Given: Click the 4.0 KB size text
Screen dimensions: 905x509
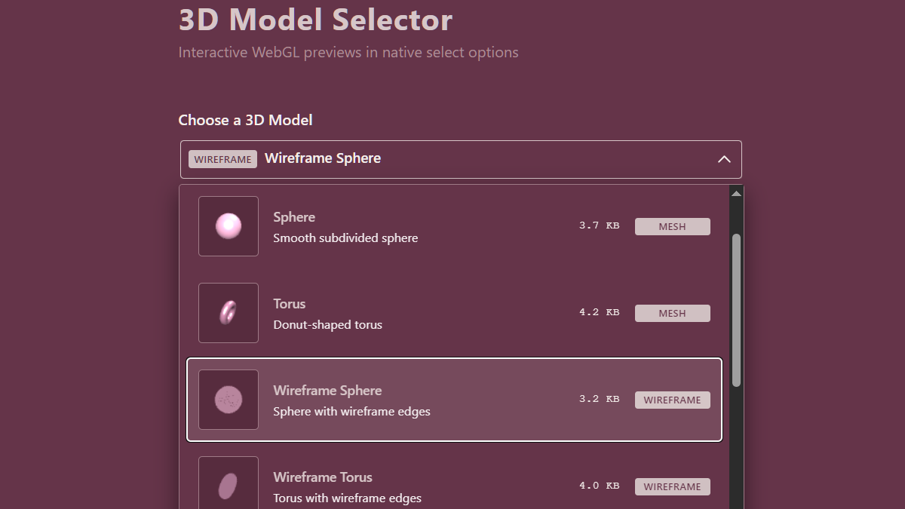Looking at the screenshot, I should 600,486.
